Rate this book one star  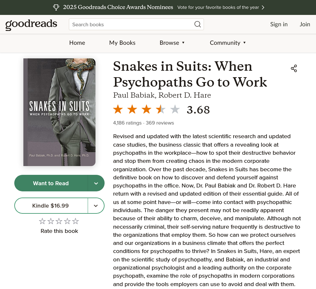tap(42, 221)
